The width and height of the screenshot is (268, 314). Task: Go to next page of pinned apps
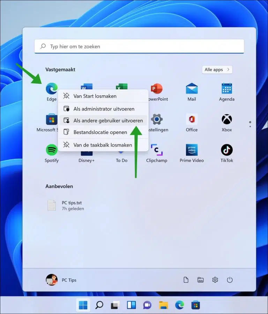tap(250, 126)
